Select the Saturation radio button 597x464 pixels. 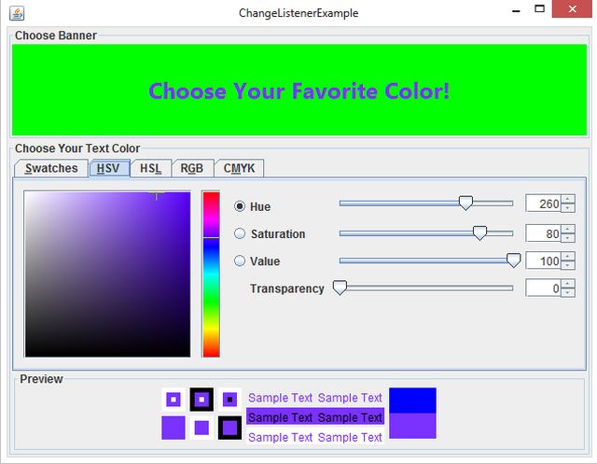pos(240,233)
